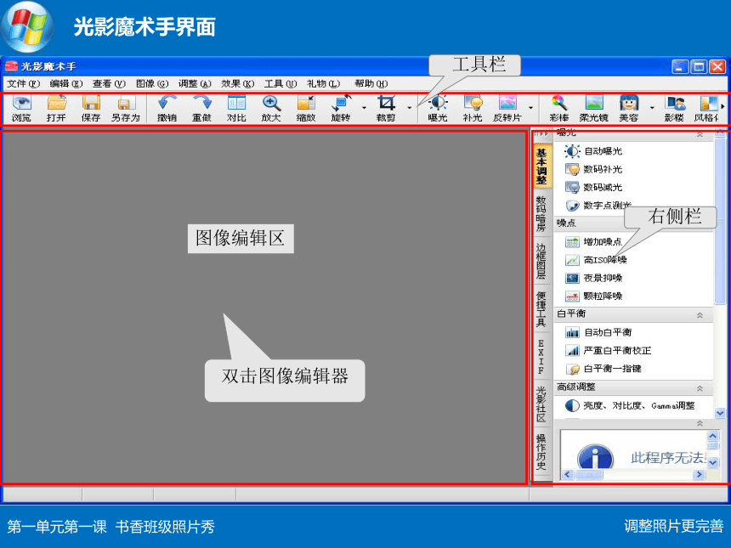731x548 pixels.
Task: Switch to 操作历史 side tab
Action: click(x=541, y=451)
